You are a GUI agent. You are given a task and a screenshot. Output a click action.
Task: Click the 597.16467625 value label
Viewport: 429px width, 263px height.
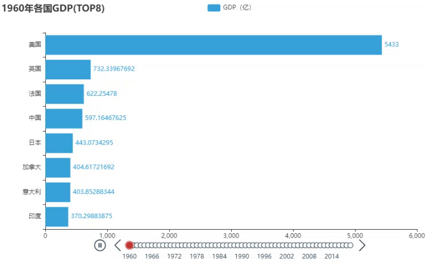tap(106, 118)
